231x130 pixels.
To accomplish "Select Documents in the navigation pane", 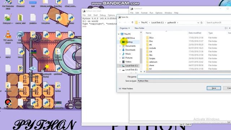I will [x=130, y=46].
